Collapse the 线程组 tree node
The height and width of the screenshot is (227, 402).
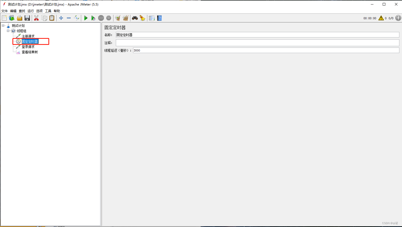[x=8, y=31]
